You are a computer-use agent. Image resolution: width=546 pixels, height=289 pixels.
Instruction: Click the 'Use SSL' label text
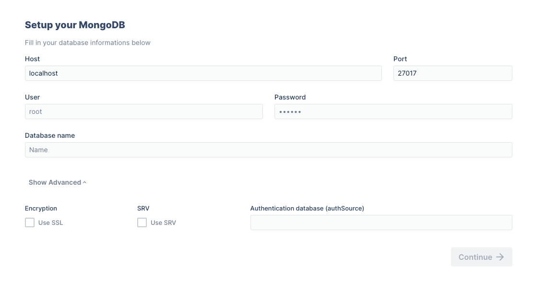tap(50, 222)
